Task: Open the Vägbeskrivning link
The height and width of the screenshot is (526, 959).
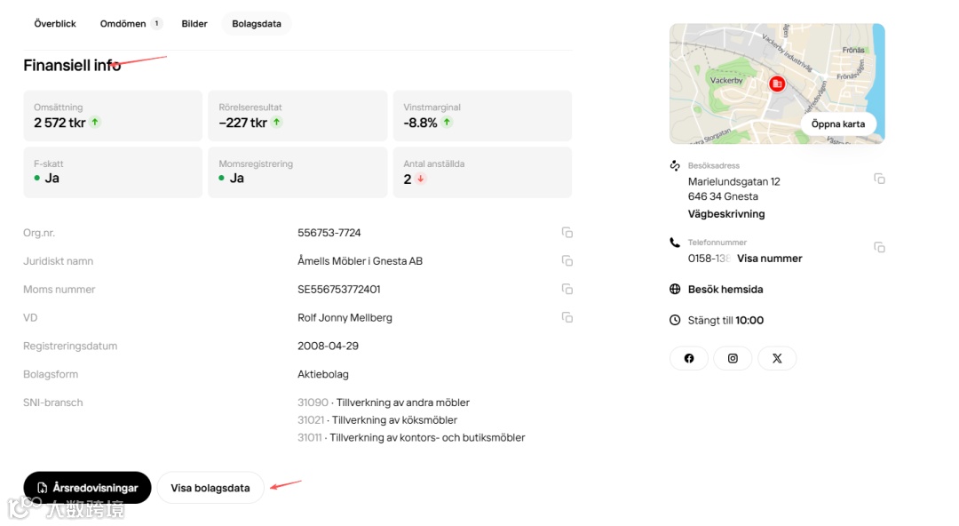Action: click(725, 214)
